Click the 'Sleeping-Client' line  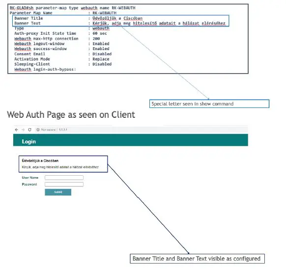[63, 64]
